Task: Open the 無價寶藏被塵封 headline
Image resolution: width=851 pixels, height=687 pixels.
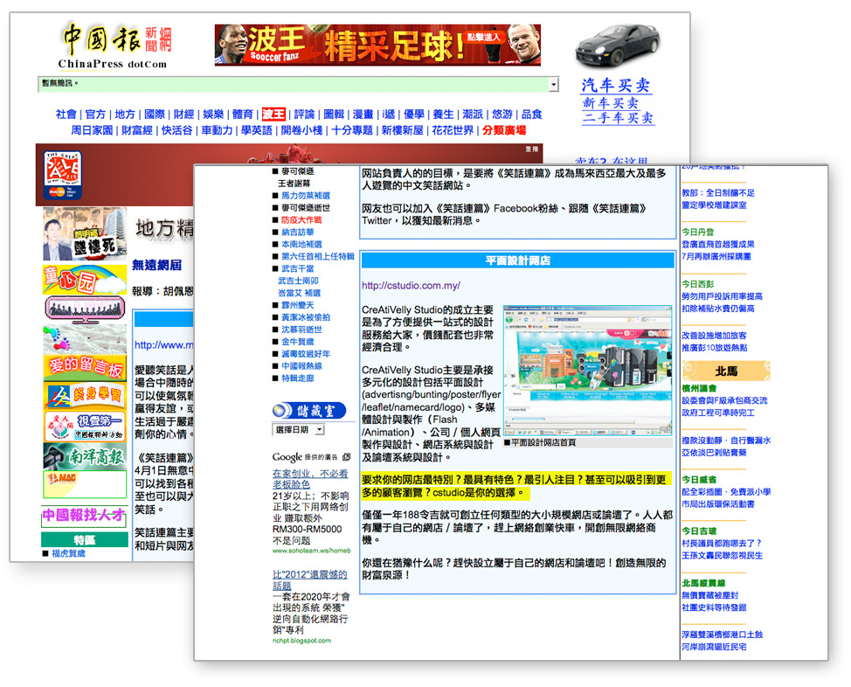Action: tap(709, 595)
